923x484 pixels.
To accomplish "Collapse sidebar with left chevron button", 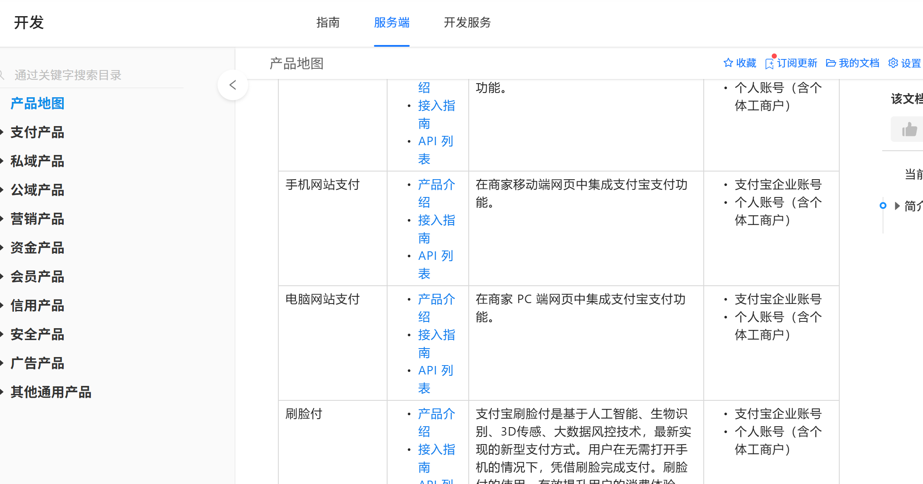I will pyautogui.click(x=232, y=85).
